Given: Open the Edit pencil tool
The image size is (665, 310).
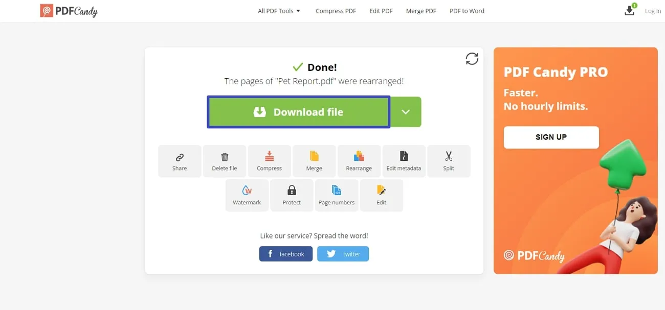Looking at the screenshot, I should 382,196.
